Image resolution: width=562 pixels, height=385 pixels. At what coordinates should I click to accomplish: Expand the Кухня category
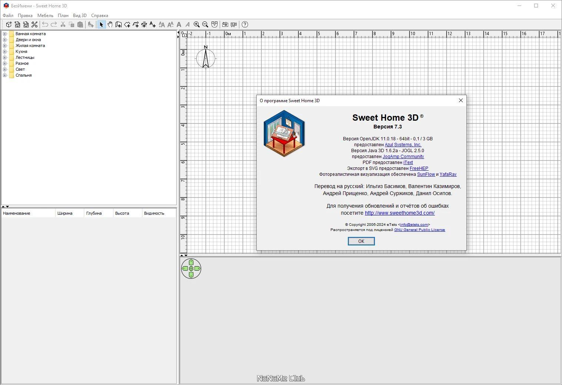(x=5, y=51)
